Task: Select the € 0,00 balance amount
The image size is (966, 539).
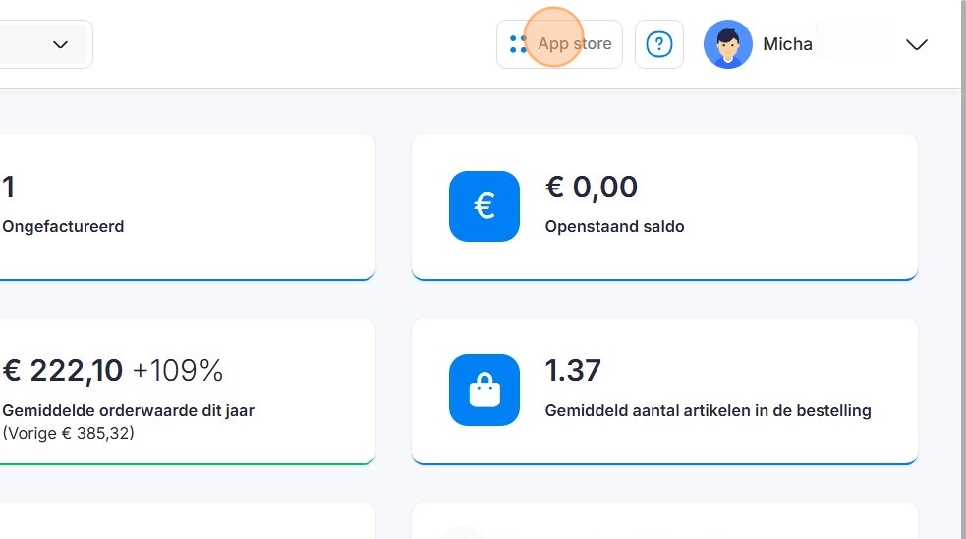Action: coord(592,188)
